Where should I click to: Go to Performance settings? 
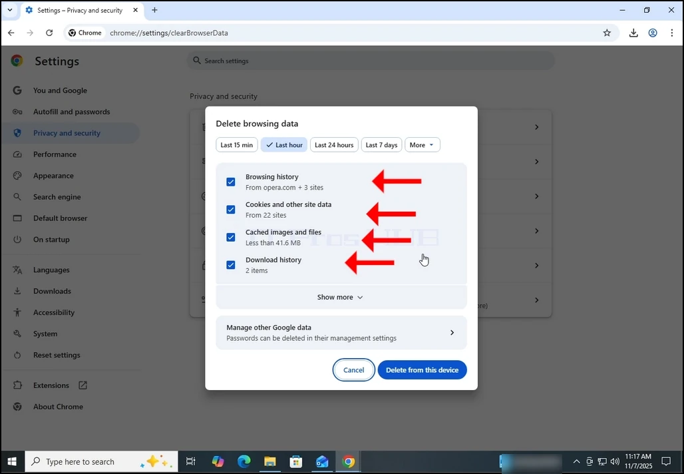click(x=55, y=154)
